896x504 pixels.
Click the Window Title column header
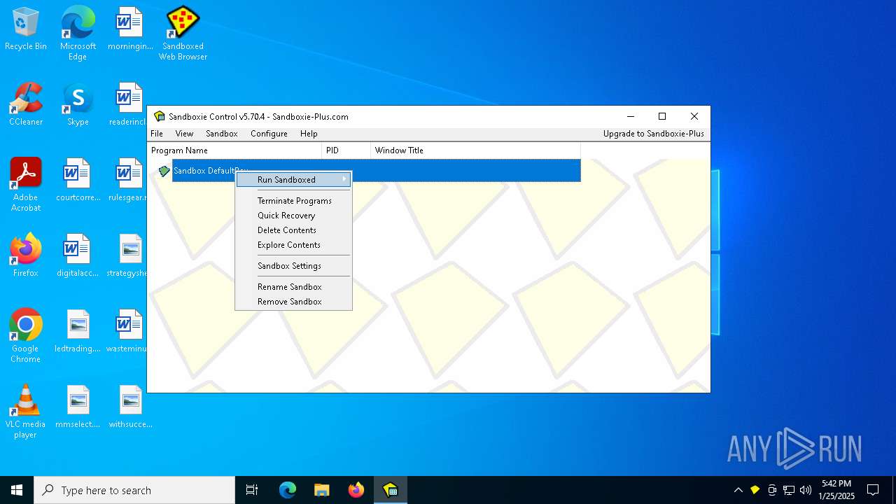pos(476,150)
